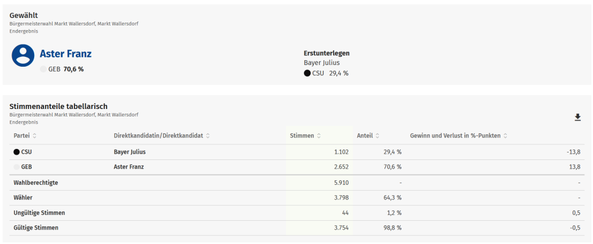Sort table by Stimmen sort arrows
The width and height of the screenshot is (593, 244).
click(x=319, y=136)
